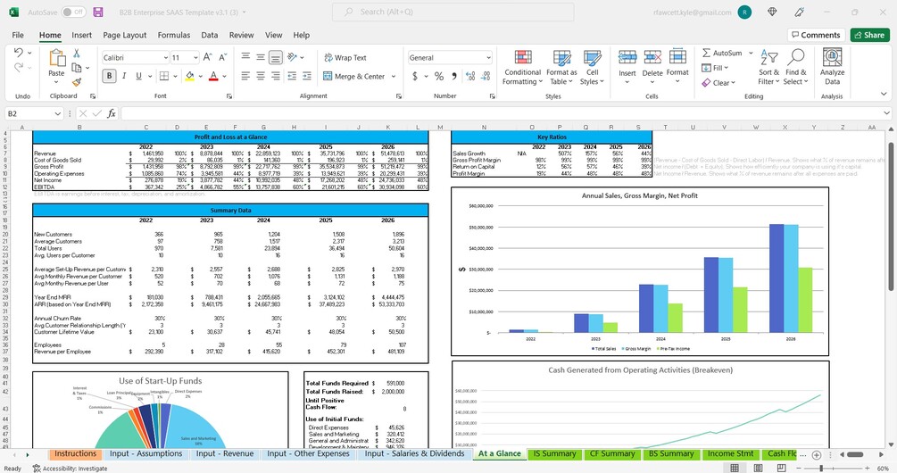This screenshot has width=897, height=473.
Task: Apply Percent Style
Action: pos(439,76)
